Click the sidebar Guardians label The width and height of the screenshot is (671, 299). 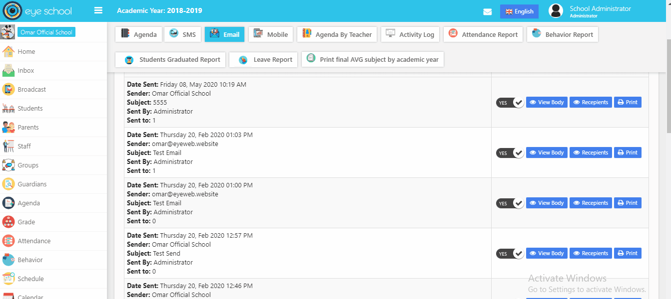(32, 184)
